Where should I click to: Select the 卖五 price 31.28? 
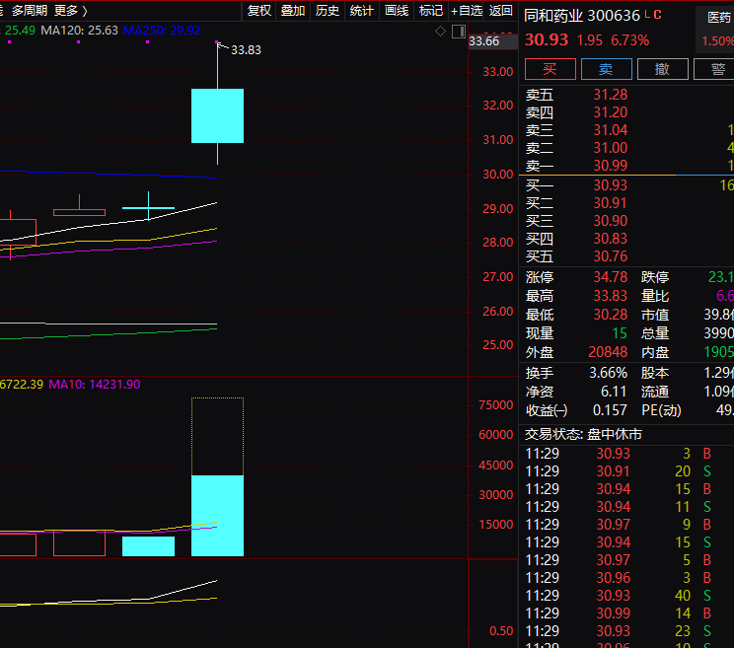[611, 95]
